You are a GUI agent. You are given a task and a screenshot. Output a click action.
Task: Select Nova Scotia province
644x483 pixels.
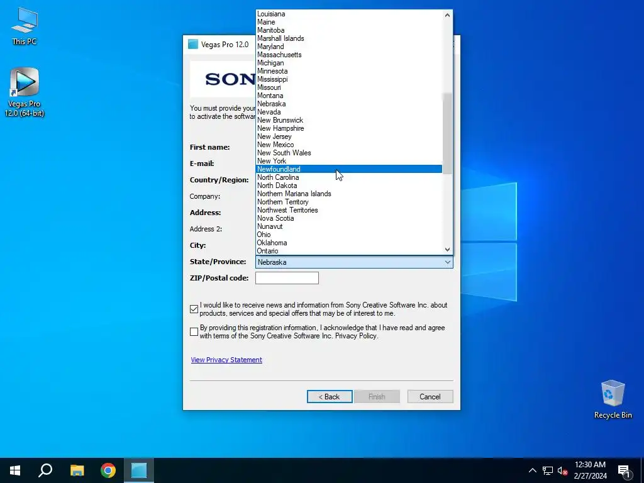[348, 218]
